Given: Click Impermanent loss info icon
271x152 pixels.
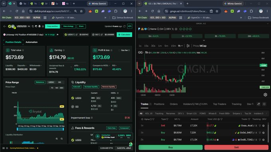Looking at the screenshot, I should (92, 118).
